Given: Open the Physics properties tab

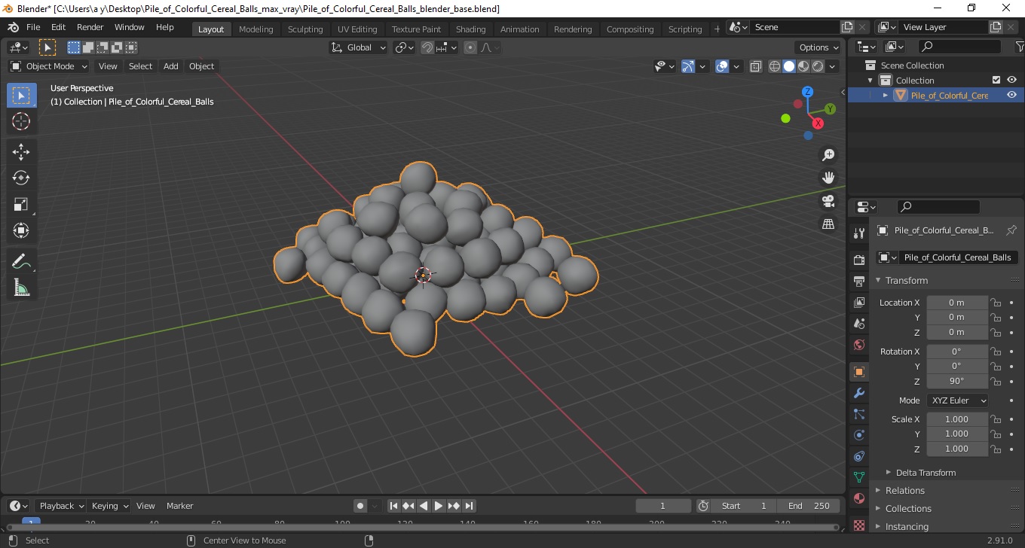Looking at the screenshot, I should coord(858,435).
